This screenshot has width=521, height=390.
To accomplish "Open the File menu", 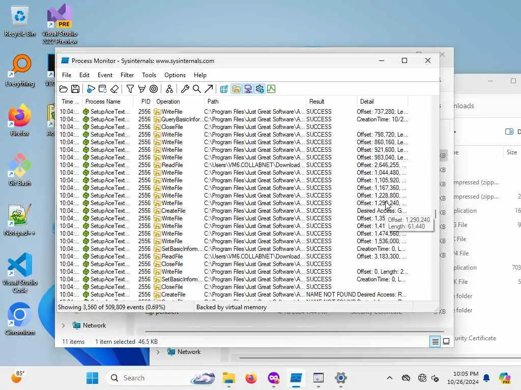I will tap(67, 75).
